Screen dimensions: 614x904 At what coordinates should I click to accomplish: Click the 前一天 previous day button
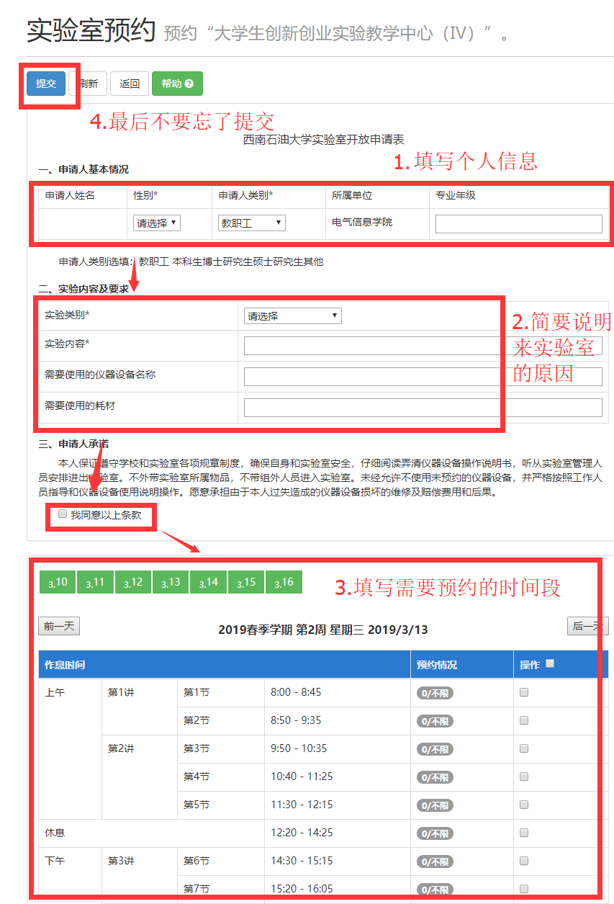click(x=59, y=626)
